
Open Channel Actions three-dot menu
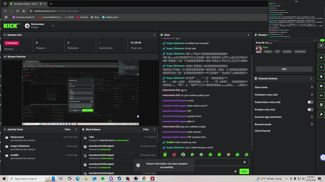(x=311, y=79)
